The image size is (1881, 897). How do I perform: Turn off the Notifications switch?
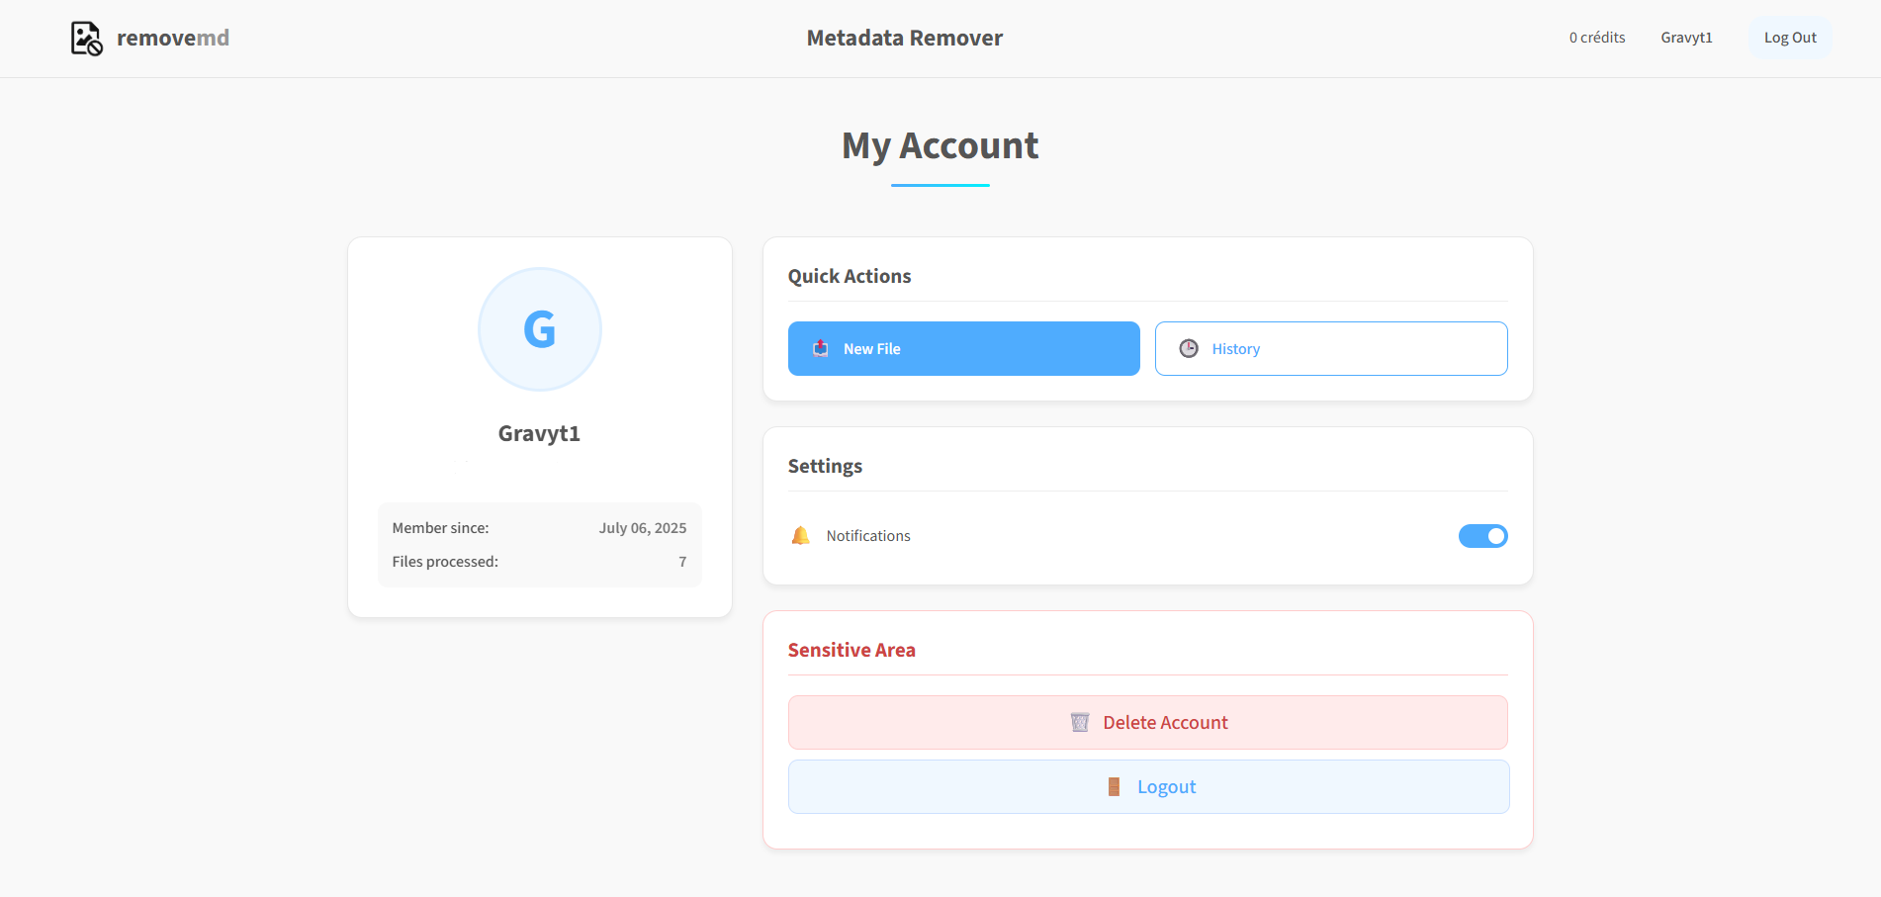click(x=1483, y=536)
